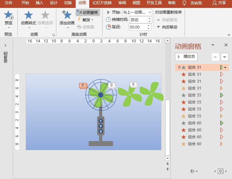Image resolution: width=232 pixels, height=179 pixels.
Task: Open dropdown arrow on selected 组合 31 item
Action: coord(225,68)
